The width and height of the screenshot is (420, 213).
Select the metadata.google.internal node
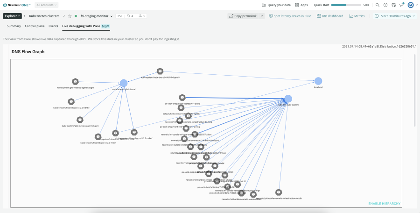coord(124,83)
